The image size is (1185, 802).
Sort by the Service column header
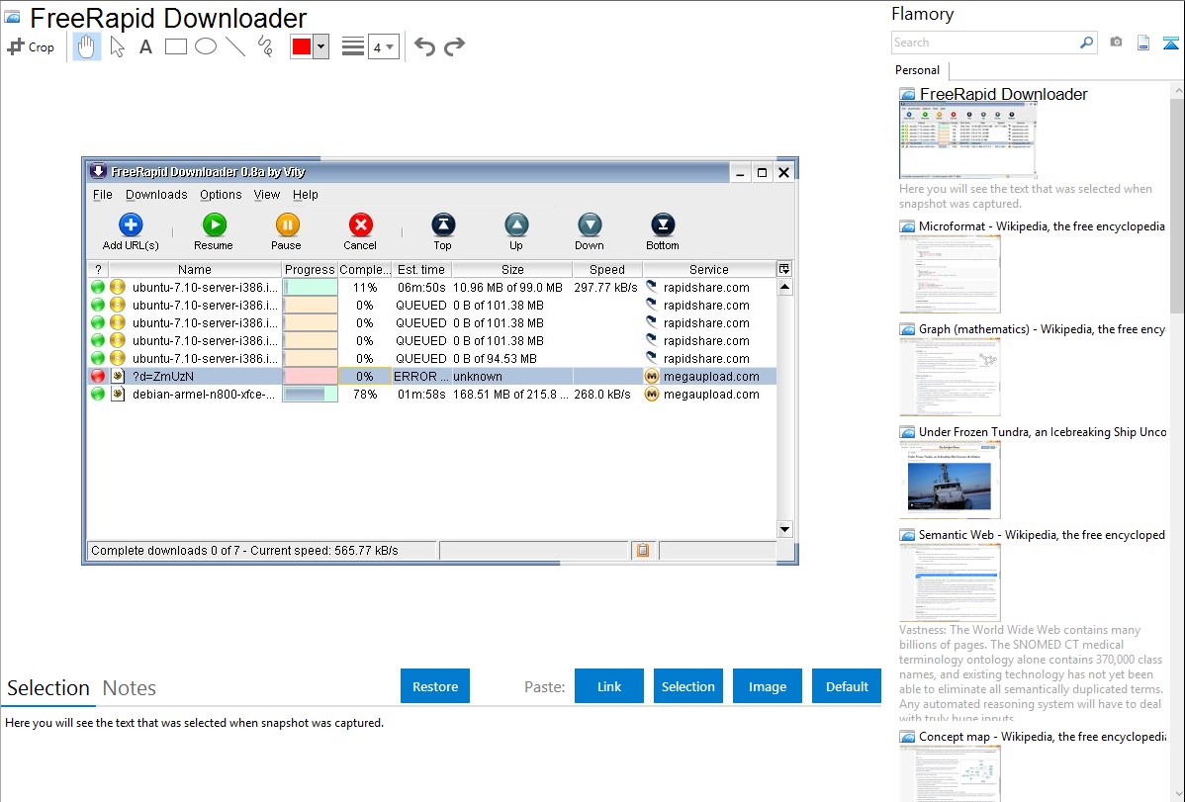coord(709,270)
